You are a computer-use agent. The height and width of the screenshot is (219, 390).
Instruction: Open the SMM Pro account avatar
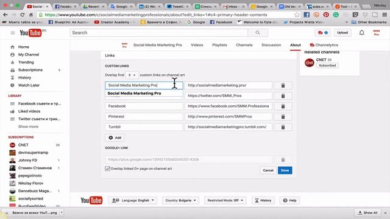pyautogui.click(x=377, y=32)
